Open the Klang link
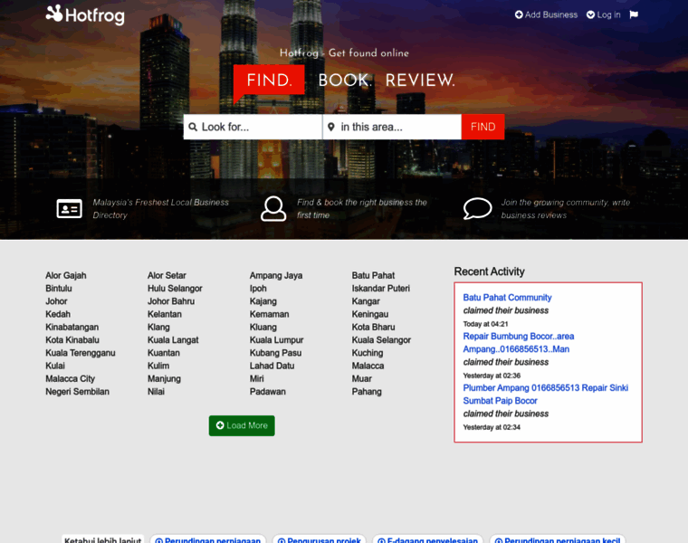The image size is (688, 543). pyautogui.click(x=158, y=327)
